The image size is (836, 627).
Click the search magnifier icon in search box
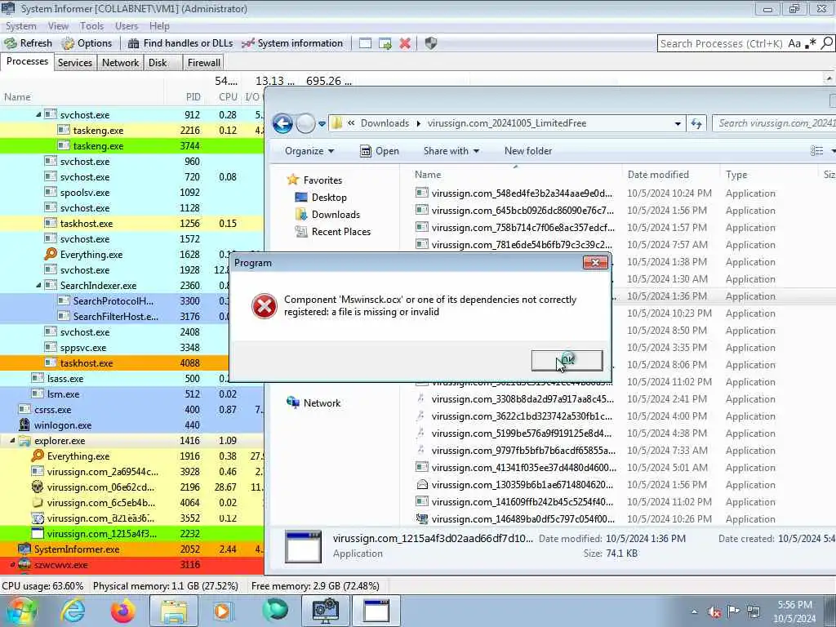click(826, 43)
